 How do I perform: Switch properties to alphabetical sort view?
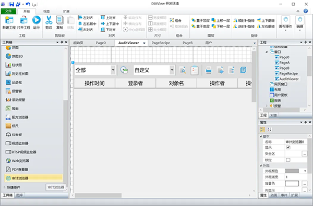click(x=270, y=130)
